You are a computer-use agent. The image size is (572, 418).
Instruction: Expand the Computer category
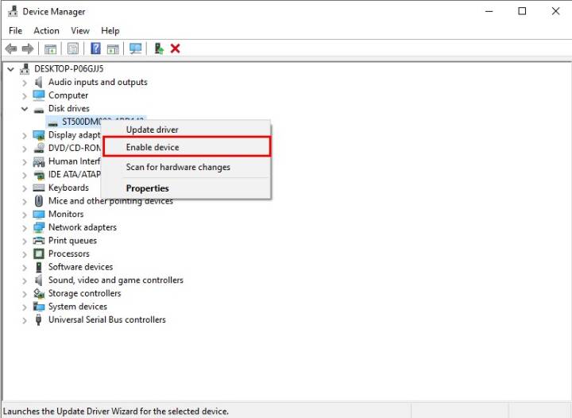pyautogui.click(x=25, y=96)
